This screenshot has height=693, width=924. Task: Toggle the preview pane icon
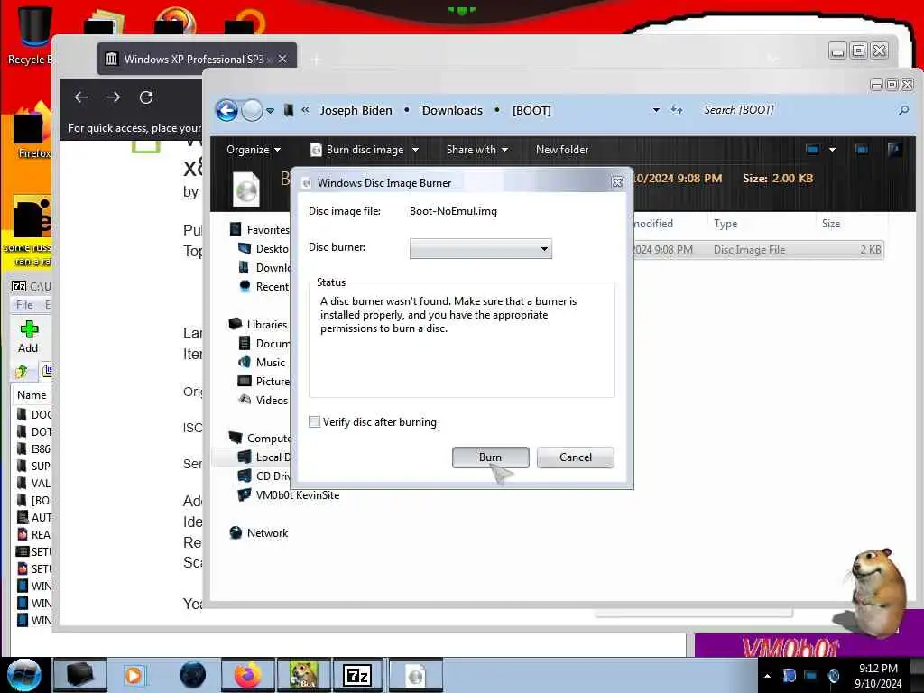point(862,150)
